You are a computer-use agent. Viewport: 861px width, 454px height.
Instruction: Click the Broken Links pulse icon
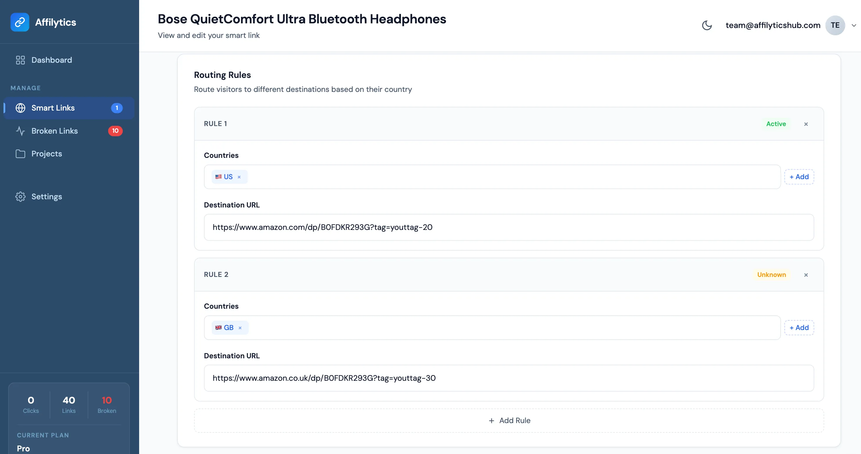coord(20,131)
